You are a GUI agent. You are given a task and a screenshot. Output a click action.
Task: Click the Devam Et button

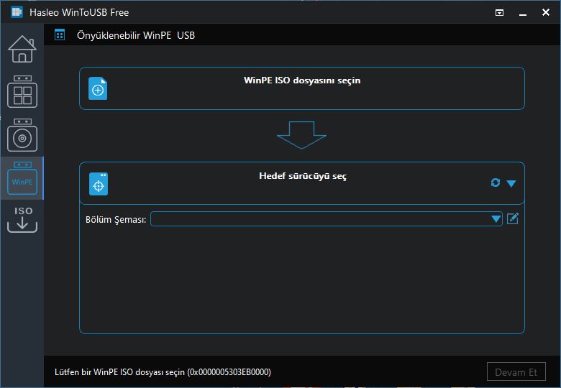click(516, 372)
